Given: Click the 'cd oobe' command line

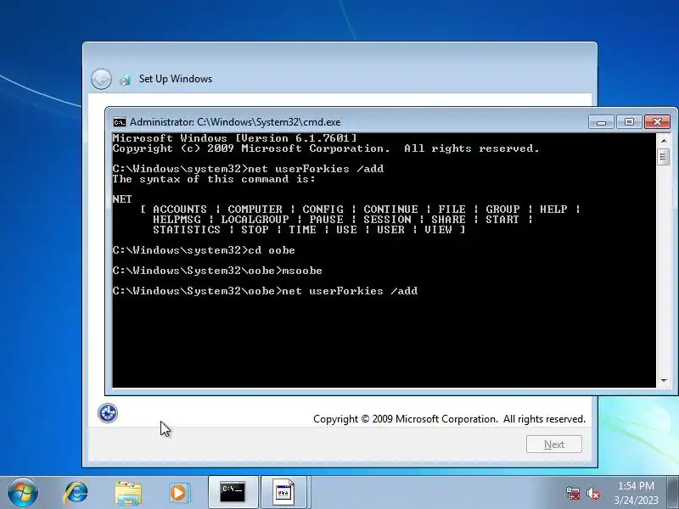Looking at the screenshot, I should click(204, 250).
